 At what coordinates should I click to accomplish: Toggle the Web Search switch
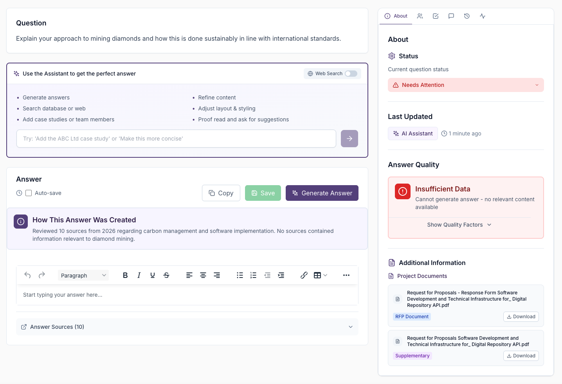point(351,74)
